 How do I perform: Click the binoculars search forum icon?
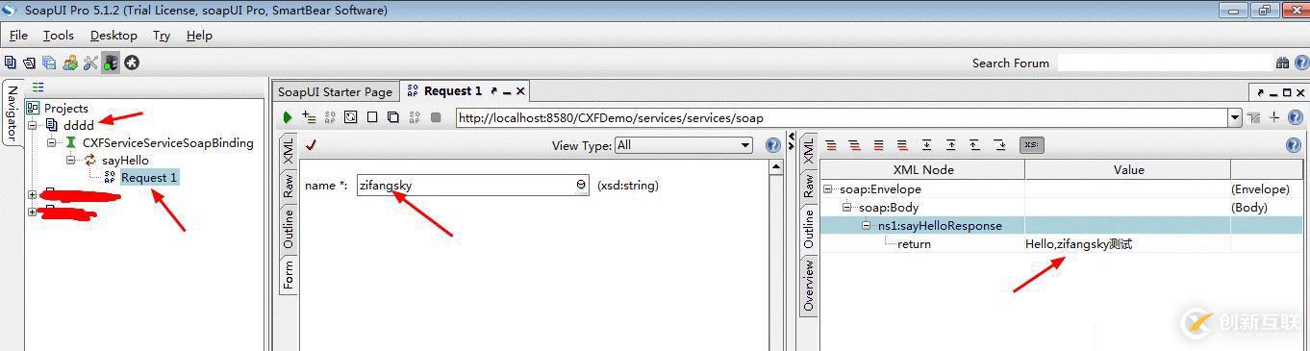coord(1282,63)
